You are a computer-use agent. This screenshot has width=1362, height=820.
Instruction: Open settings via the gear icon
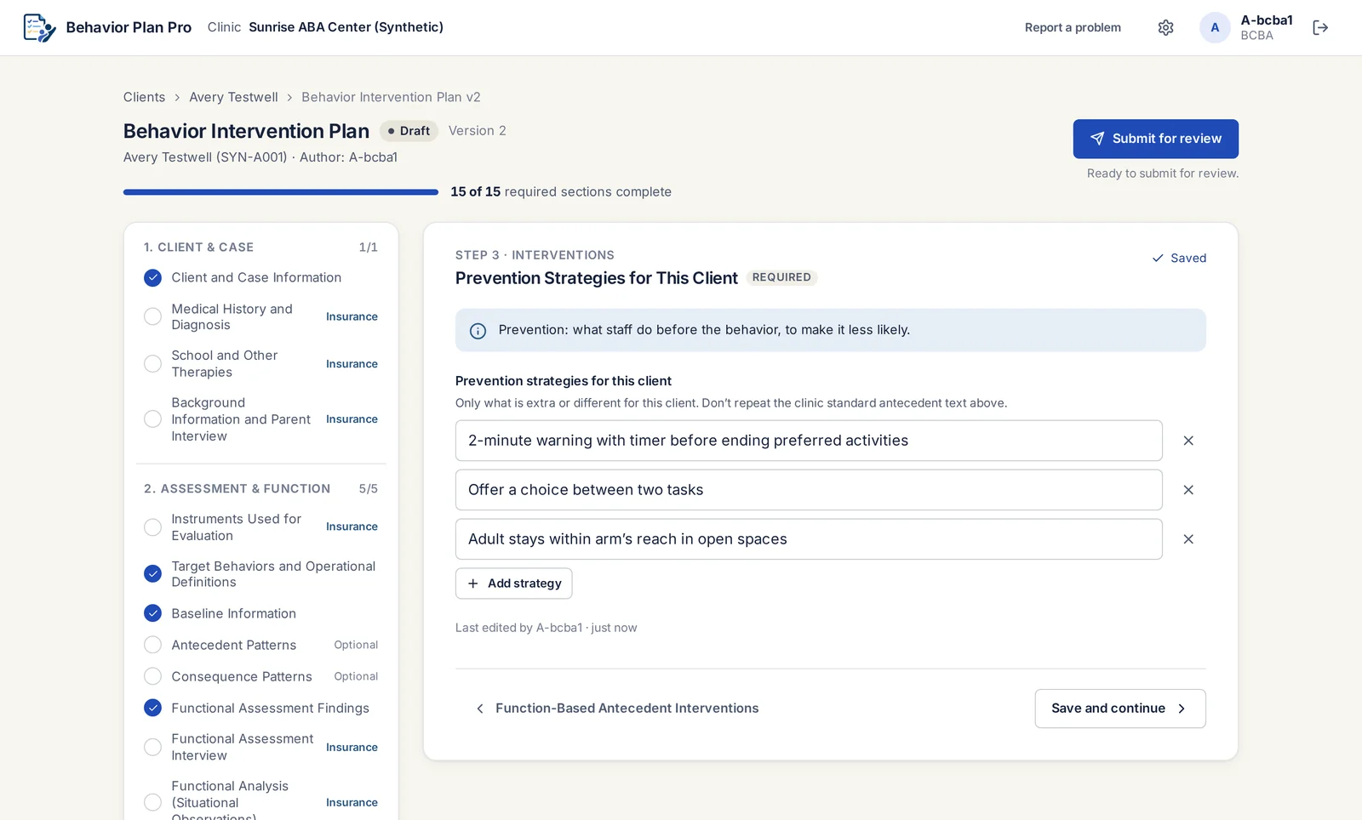pos(1165,27)
